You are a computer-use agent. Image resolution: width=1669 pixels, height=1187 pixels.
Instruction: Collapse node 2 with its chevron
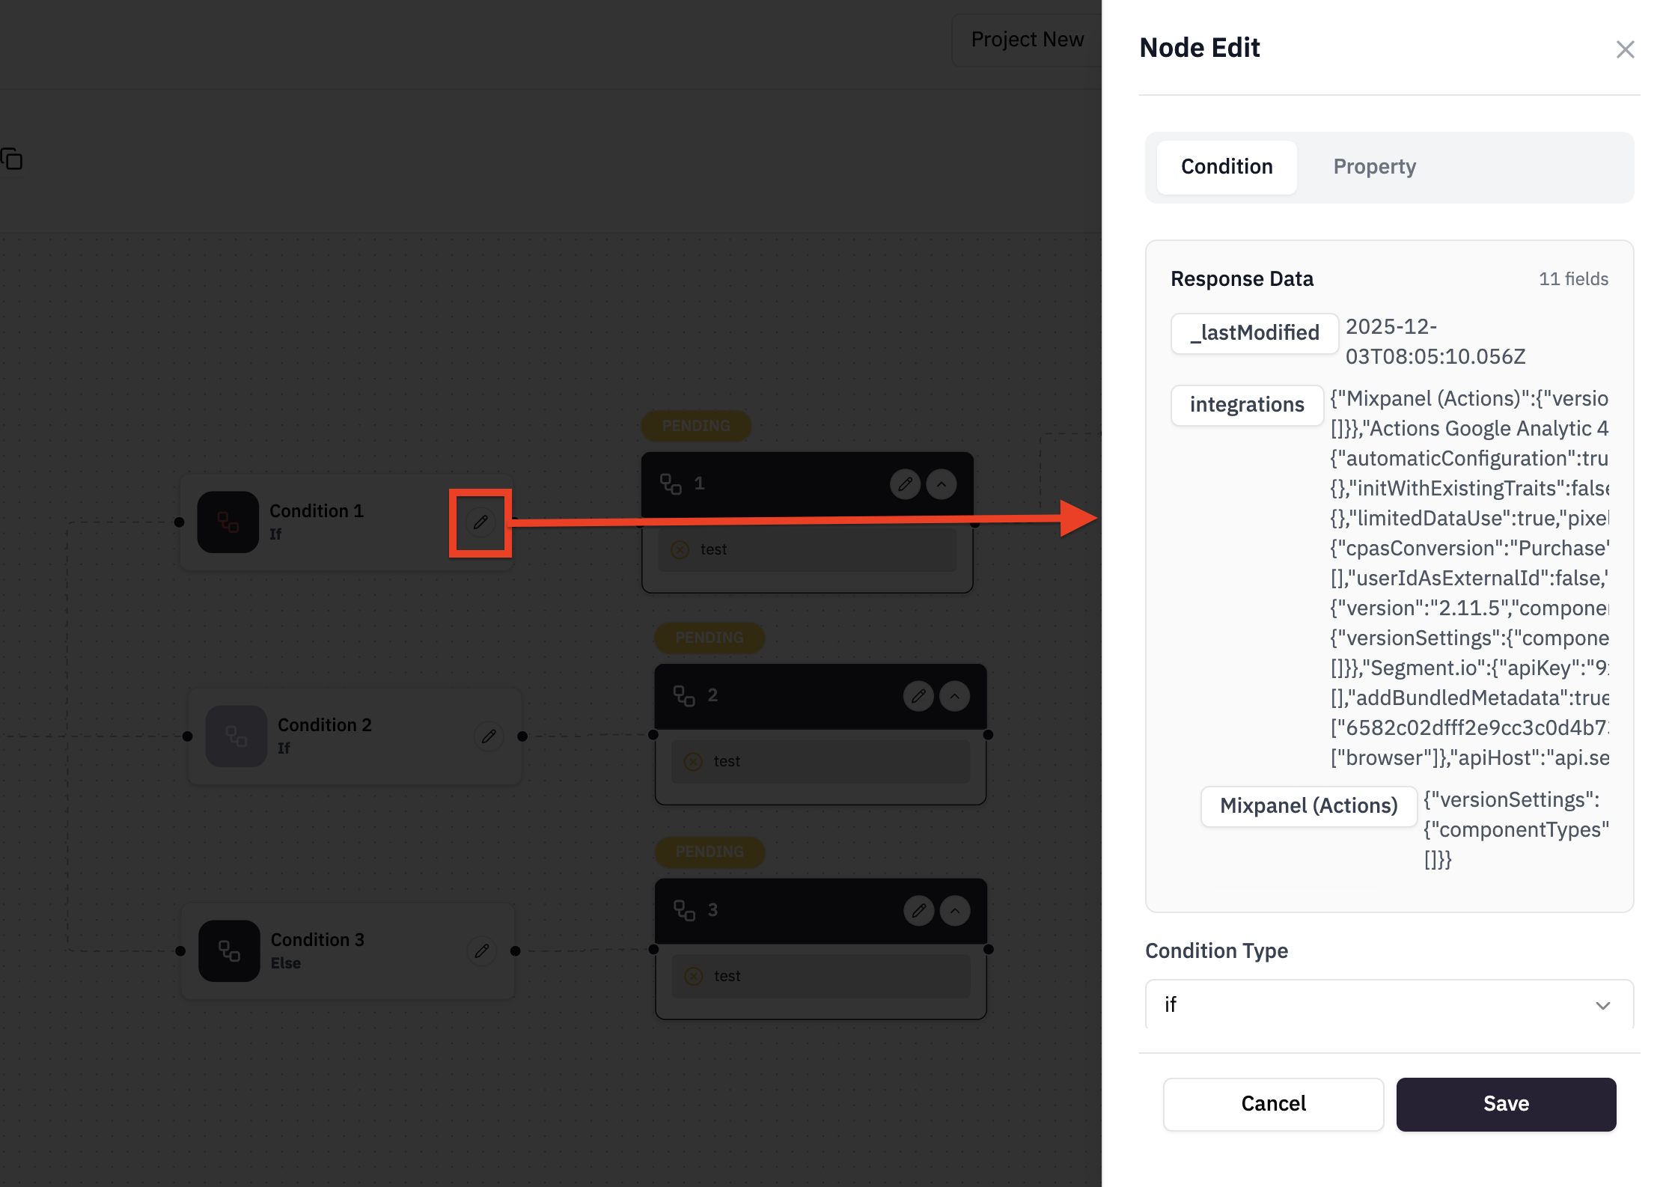point(955,696)
